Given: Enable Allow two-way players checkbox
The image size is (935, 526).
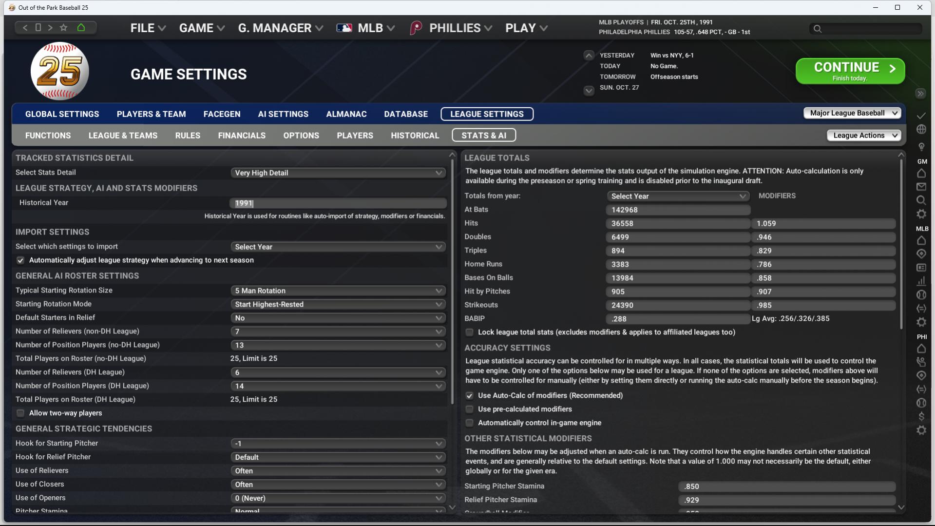Looking at the screenshot, I should 20,413.
